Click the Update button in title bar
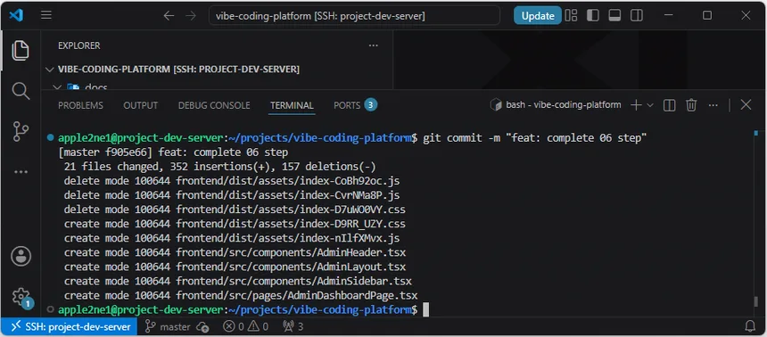Screen dimensions: 767x337 coord(538,16)
